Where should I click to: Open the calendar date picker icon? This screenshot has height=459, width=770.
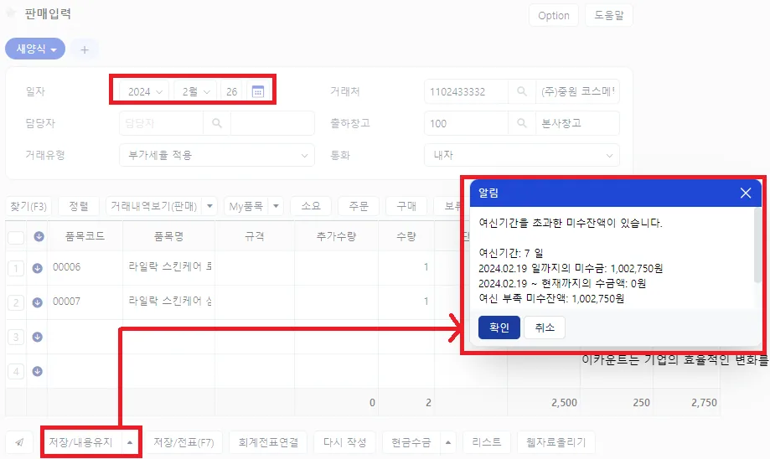point(258,91)
